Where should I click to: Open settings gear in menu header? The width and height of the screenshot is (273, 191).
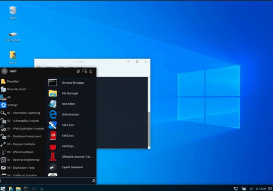[x=78, y=71]
